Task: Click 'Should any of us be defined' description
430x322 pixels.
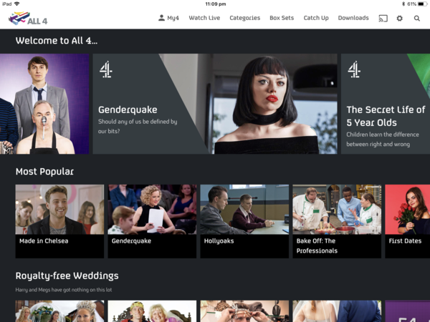Action: pyautogui.click(x=138, y=126)
